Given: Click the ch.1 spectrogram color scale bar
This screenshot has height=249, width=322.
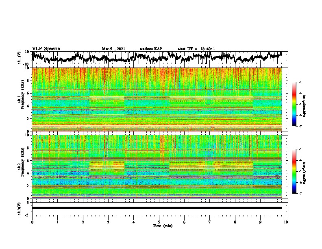Looking at the screenshot, I should coord(294,104).
